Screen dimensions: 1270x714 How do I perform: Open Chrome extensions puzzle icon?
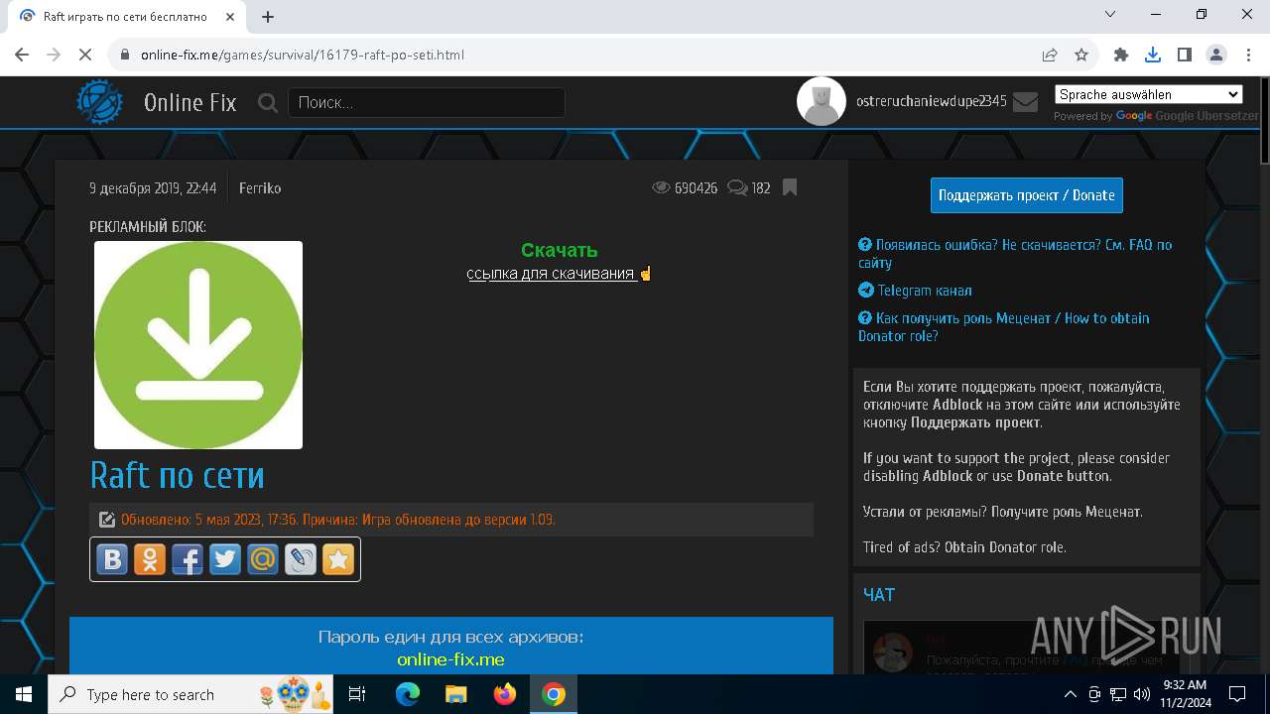coord(1121,55)
